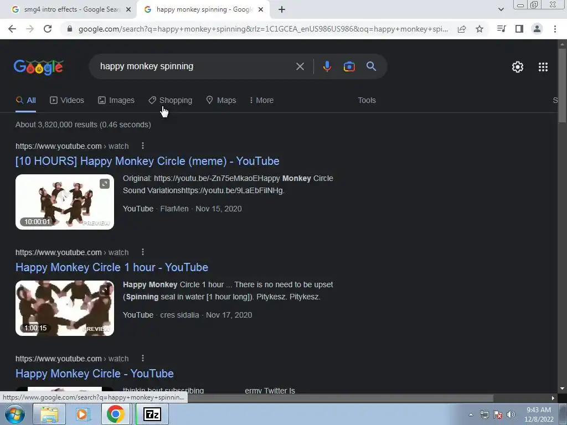567x425 pixels.
Task: Open three-dot options for third result
Action: click(143, 358)
